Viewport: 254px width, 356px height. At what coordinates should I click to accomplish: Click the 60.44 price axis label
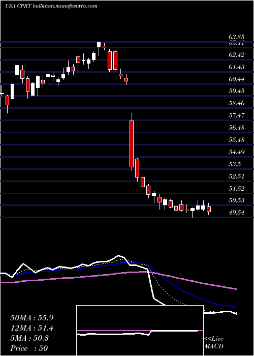[236, 79]
